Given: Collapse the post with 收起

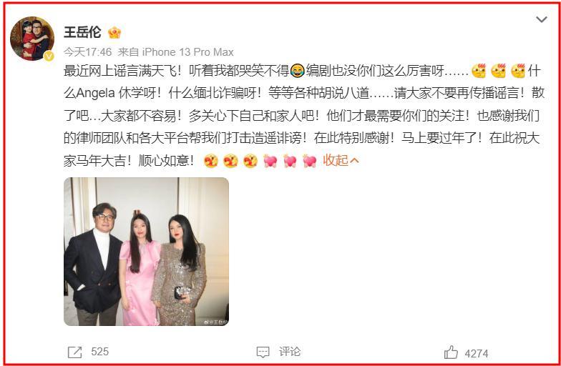Looking at the screenshot, I should (x=336, y=160).
